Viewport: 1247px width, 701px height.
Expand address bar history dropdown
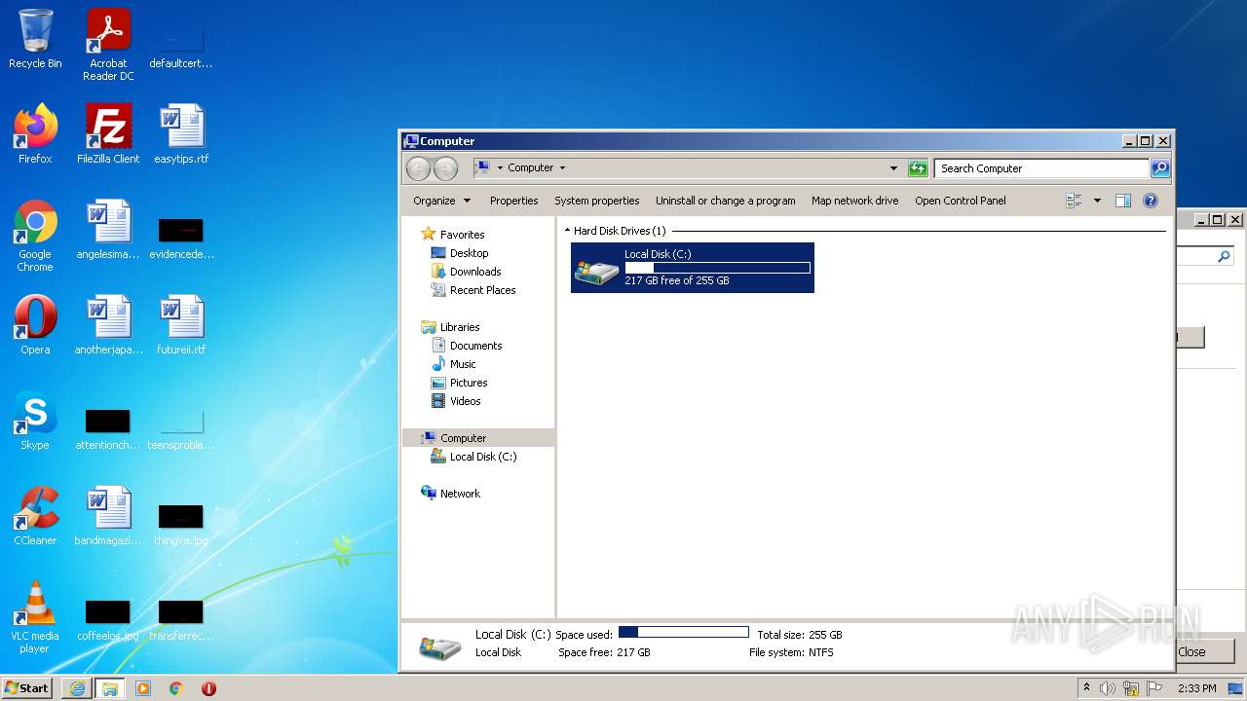tap(893, 168)
